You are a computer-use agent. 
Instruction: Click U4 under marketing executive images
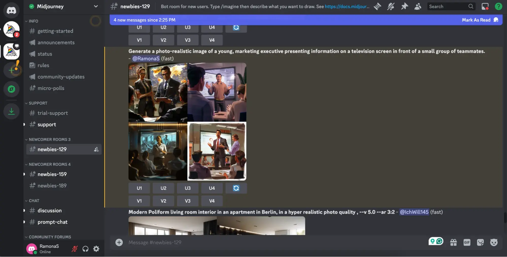212,188
